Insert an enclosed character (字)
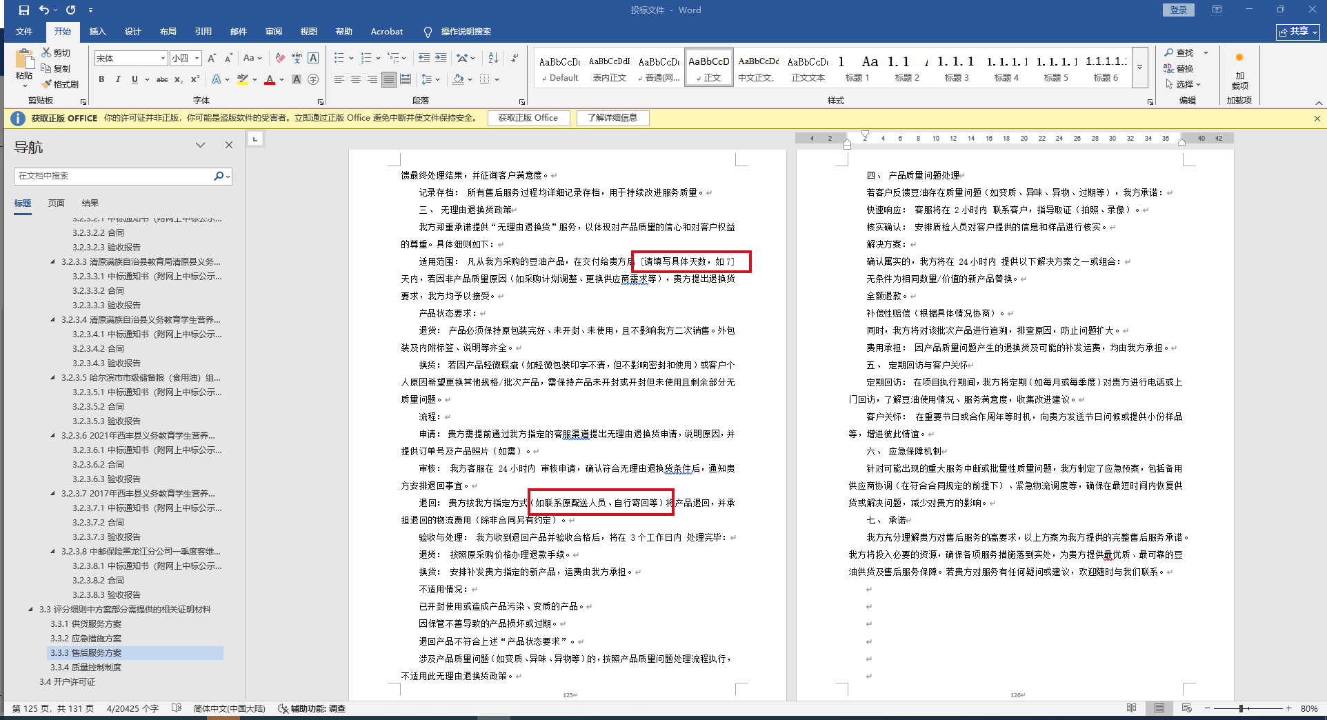 [313, 79]
